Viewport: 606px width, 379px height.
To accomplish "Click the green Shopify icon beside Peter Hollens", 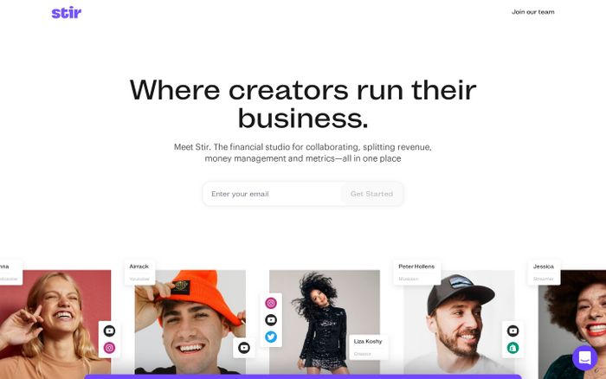I will [x=513, y=348].
